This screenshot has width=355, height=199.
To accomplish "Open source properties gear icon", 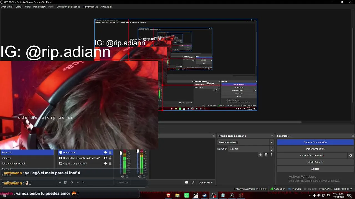I will [72, 182].
